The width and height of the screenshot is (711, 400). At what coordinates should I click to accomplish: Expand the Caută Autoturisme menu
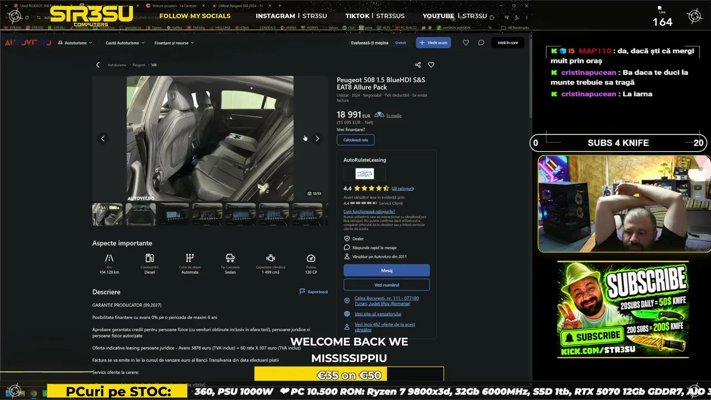125,43
